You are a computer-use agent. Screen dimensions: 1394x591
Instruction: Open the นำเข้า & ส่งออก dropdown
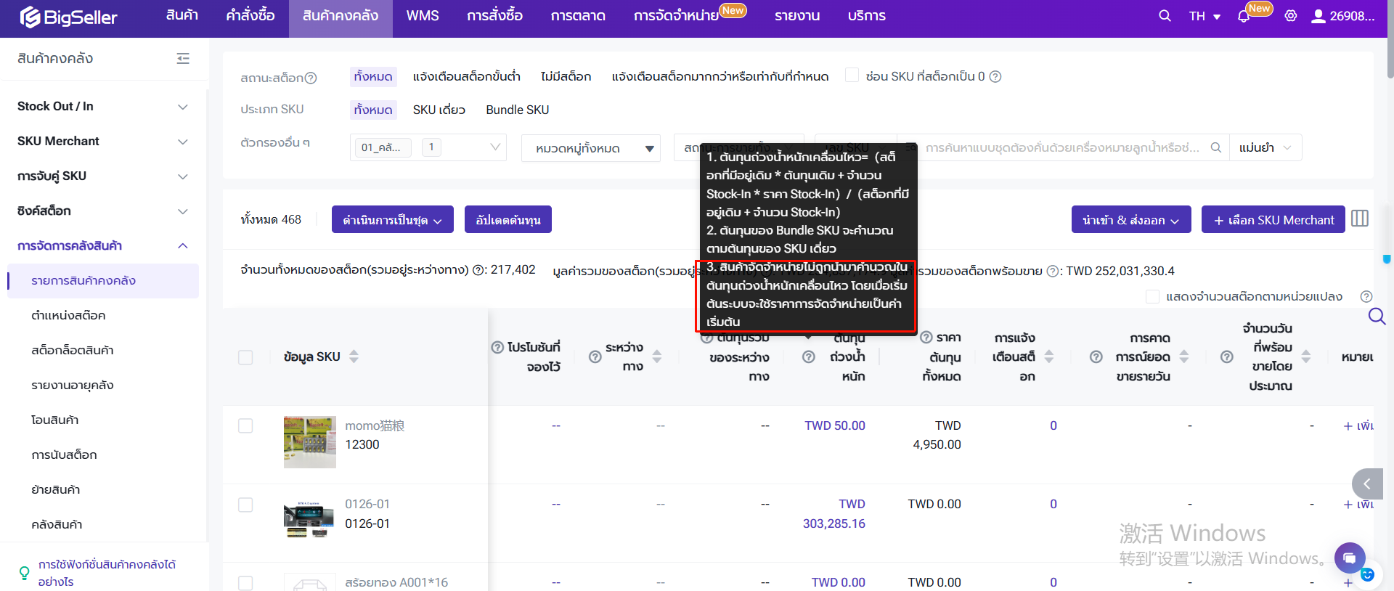tap(1130, 219)
